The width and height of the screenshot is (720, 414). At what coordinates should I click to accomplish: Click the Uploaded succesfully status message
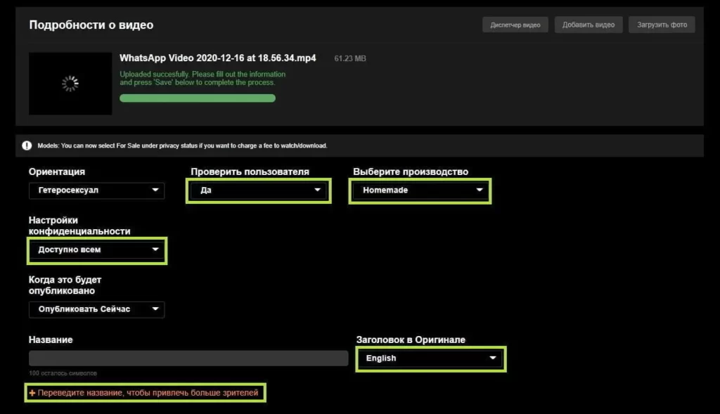[x=202, y=79]
